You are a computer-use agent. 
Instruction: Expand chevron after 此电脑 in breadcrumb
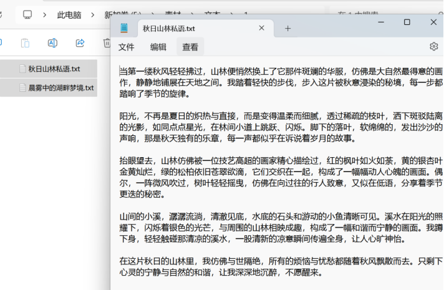click(x=92, y=14)
